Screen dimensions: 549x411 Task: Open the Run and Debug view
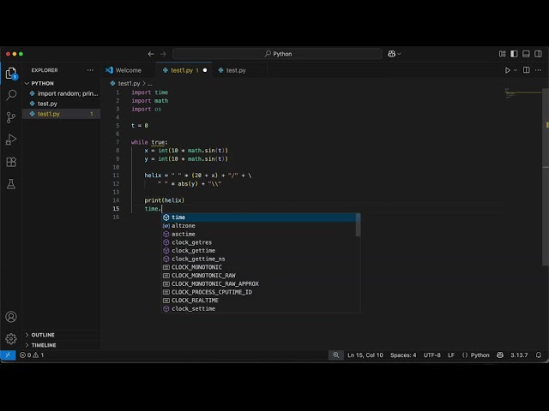(x=11, y=140)
